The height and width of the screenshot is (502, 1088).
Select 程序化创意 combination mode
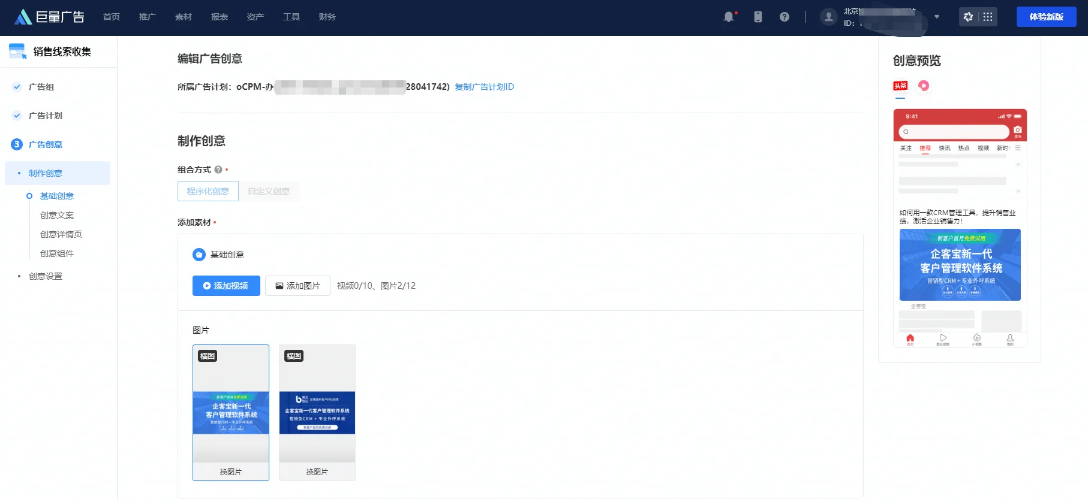click(208, 191)
